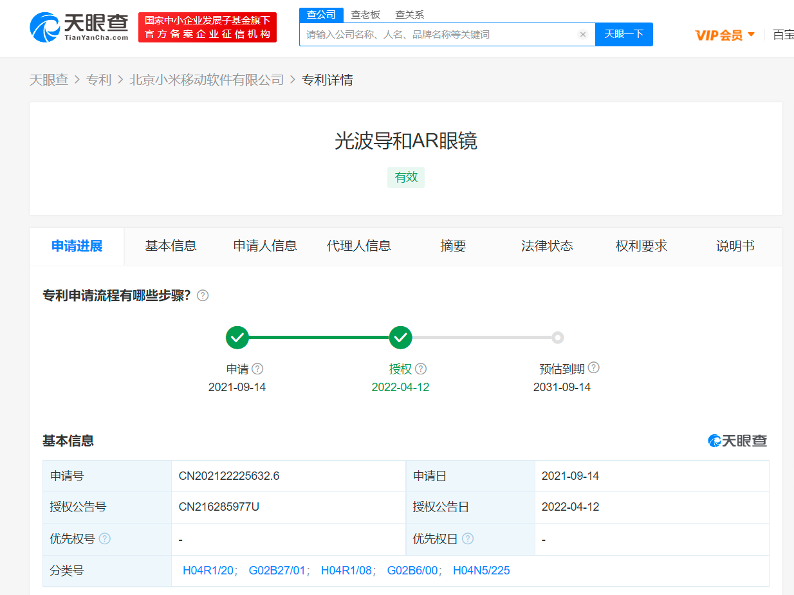Open help icon next to 申请 step
This screenshot has width=794, height=595.
click(257, 369)
